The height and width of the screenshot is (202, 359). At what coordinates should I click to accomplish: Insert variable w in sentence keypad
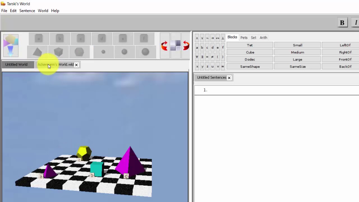[x=223, y=66]
